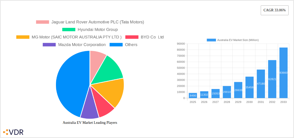
Task: Click the 2025 bar labeled 8490
Action: pos(193,96)
